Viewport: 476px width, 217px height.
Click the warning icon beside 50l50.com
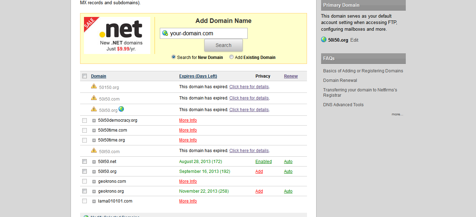pyautogui.click(x=94, y=150)
